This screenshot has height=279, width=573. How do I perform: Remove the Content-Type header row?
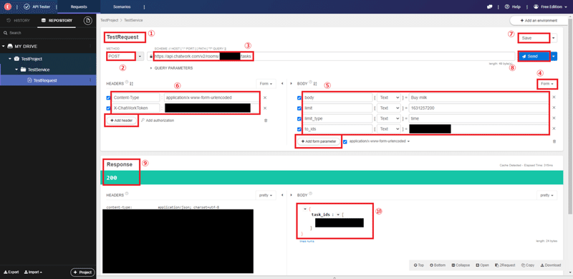pyautogui.click(x=265, y=98)
